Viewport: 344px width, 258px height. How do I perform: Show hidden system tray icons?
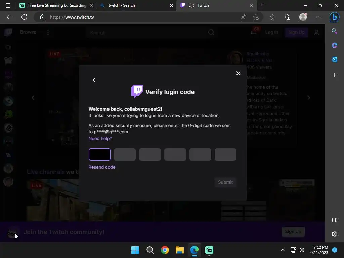pos(283,250)
